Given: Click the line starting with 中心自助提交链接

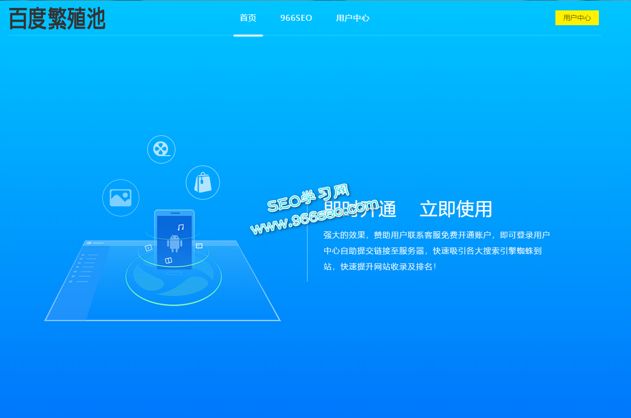Looking at the screenshot, I should pos(433,251).
